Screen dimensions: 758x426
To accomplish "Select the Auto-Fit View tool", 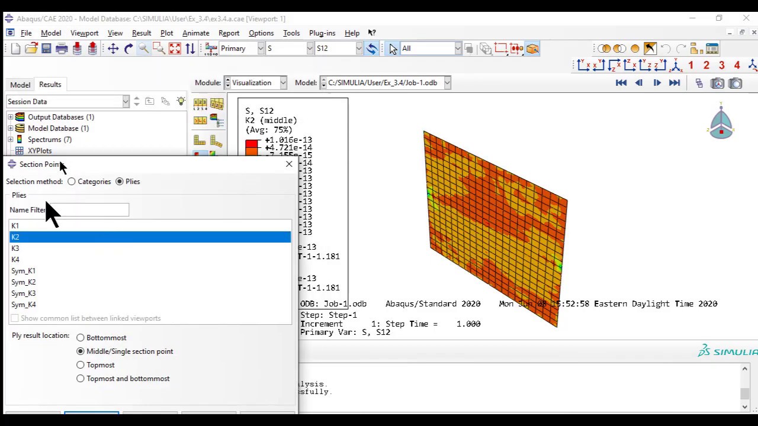I will coord(175,49).
